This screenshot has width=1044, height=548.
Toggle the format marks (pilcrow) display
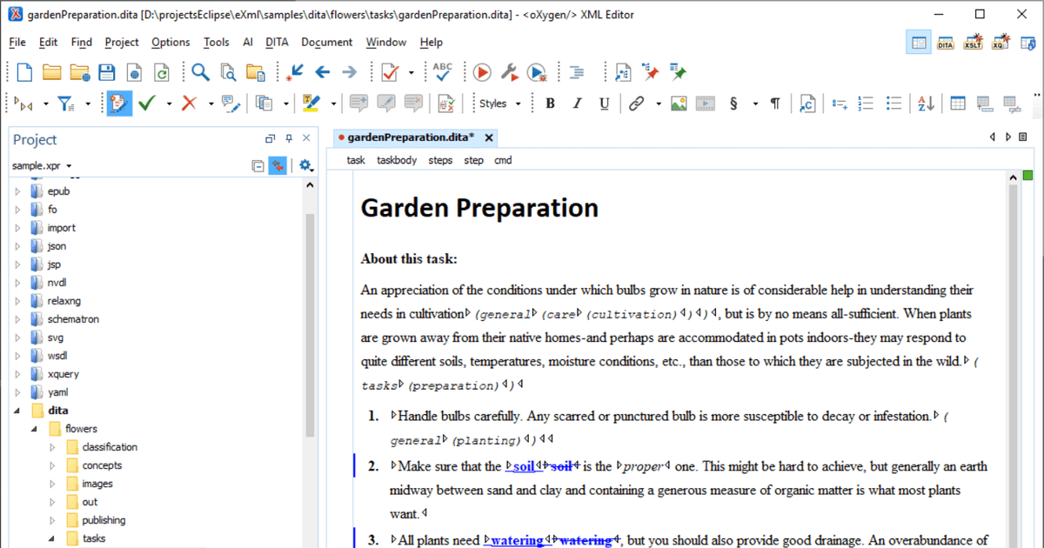click(x=774, y=104)
